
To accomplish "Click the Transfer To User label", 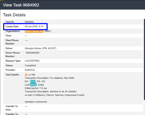I will 12,108.
